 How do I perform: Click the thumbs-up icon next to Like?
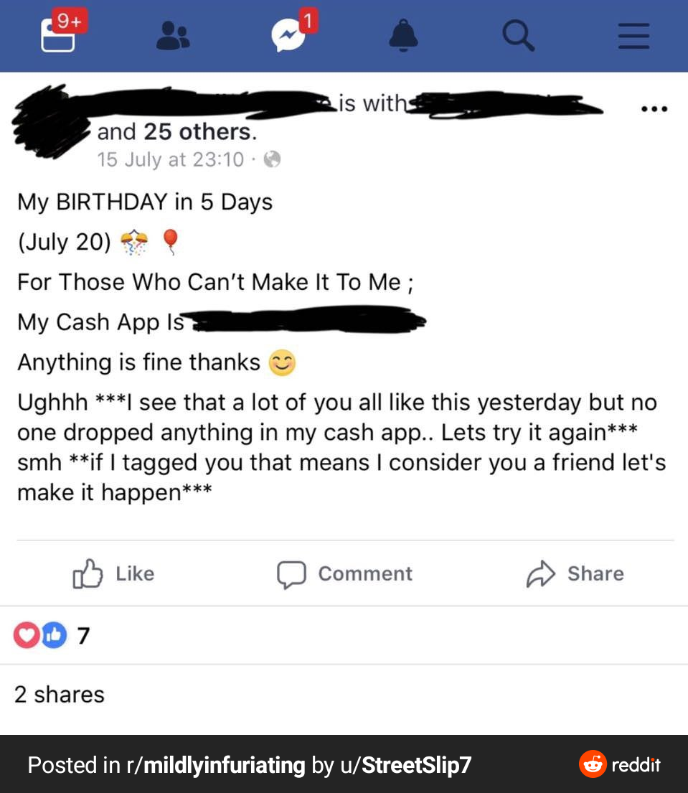(x=88, y=575)
